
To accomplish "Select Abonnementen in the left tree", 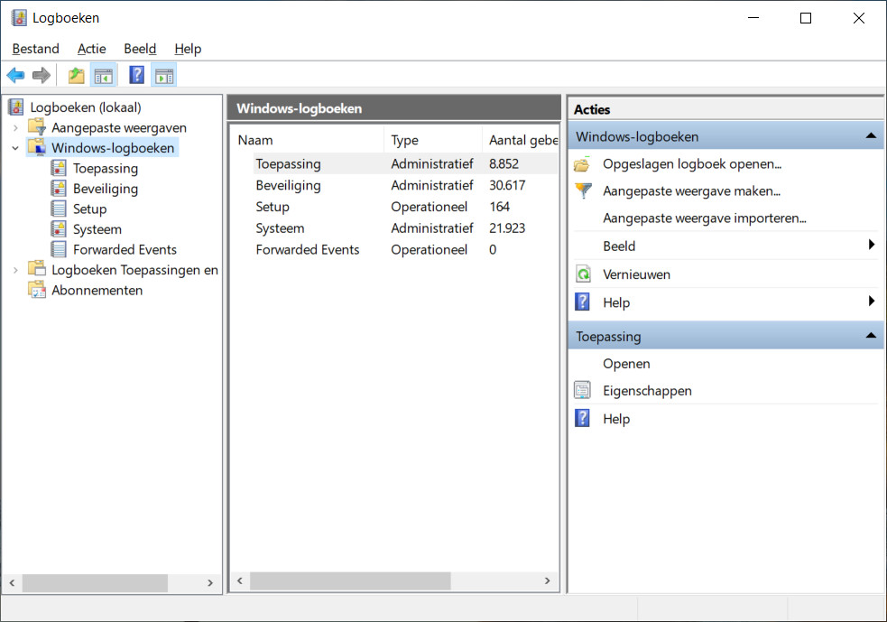I will click(97, 291).
